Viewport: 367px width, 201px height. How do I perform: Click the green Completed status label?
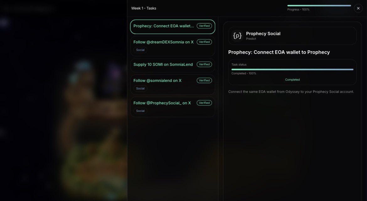292,80
